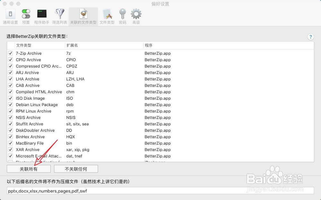Click the HQX extension cell
The image size is (321, 200).
71,137
